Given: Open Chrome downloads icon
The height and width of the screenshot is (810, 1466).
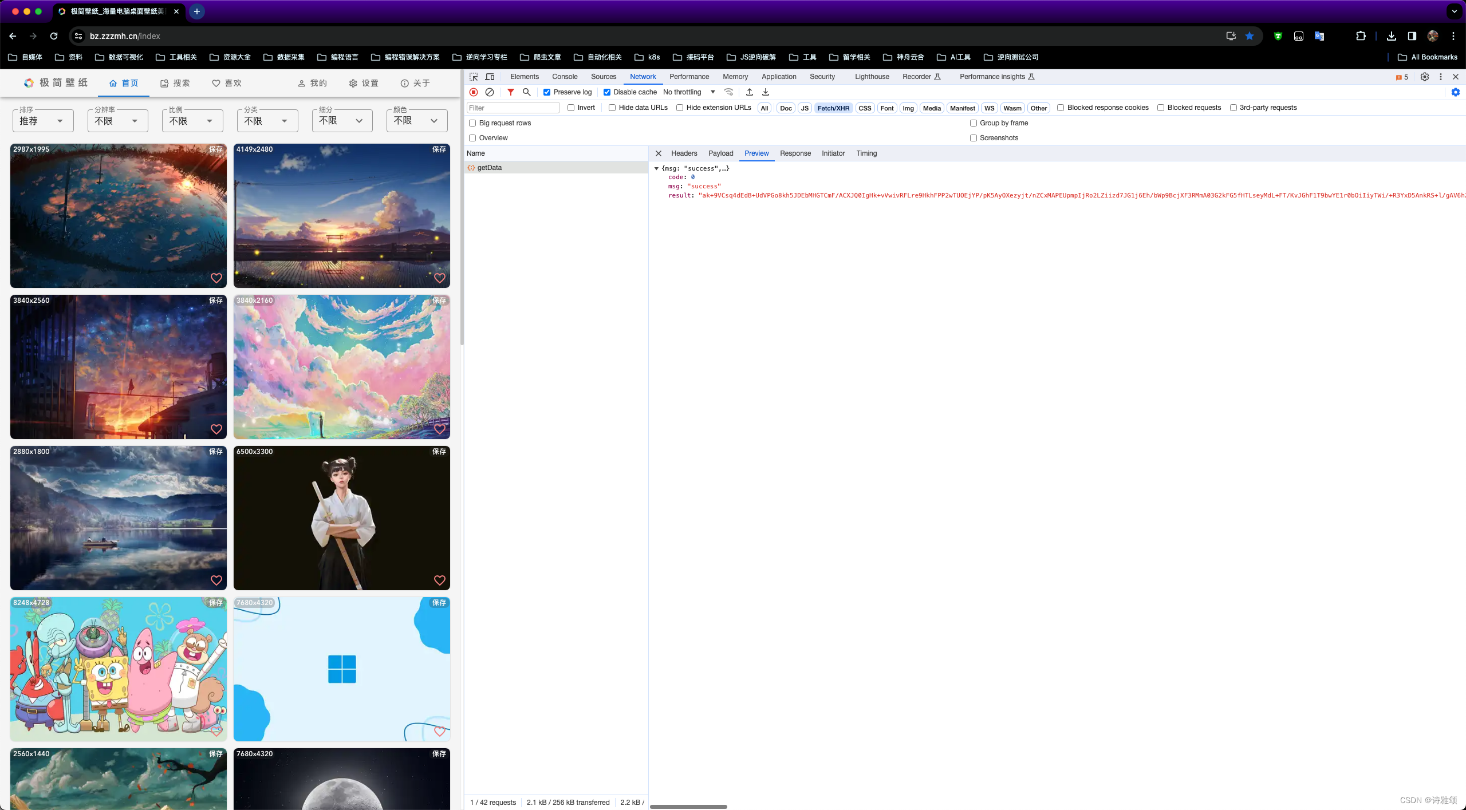Looking at the screenshot, I should pyautogui.click(x=1392, y=36).
